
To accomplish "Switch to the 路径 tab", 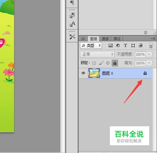I will [117, 39].
